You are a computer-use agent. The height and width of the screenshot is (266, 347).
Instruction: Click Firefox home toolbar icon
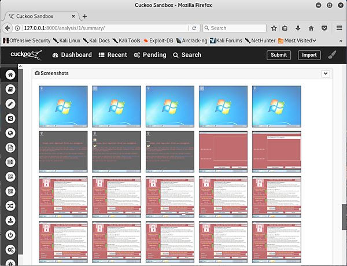pyautogui.click(x=311, y=28)
